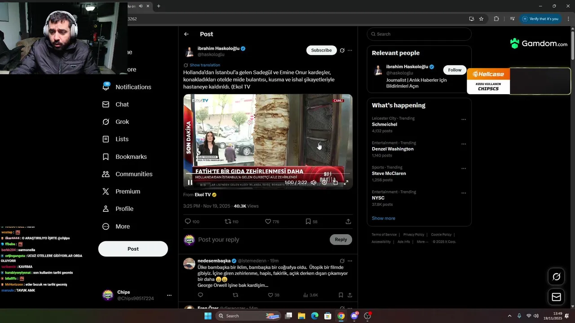Pause the Ekol TV video

(x=190, y=183)
